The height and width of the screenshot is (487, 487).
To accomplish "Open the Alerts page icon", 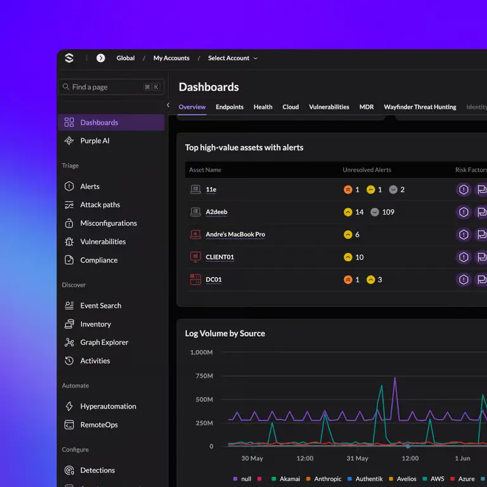I will tap(69, 186).
